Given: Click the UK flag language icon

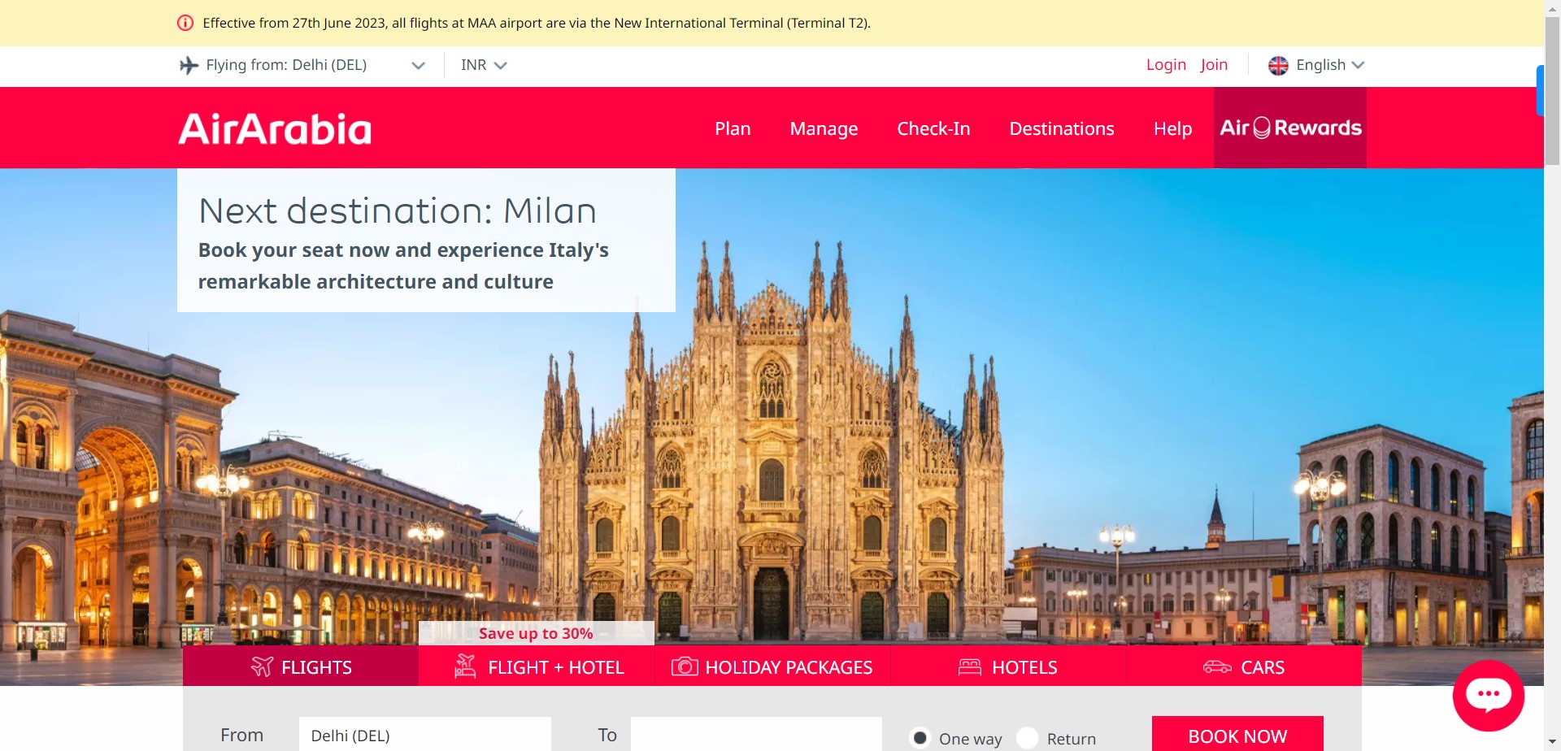Looking at the screenshot, I should [1278, 65].
